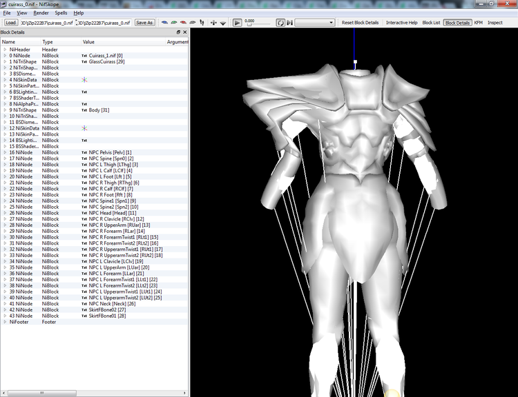Image resolution: width=518 pixels, height=397 pixels.
Task: Open the View menu
Action: (22, 13)
